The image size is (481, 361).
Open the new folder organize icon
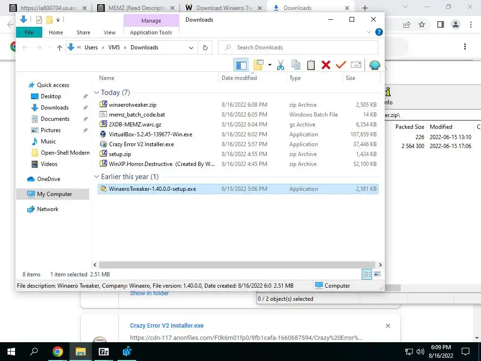(258, 65)
